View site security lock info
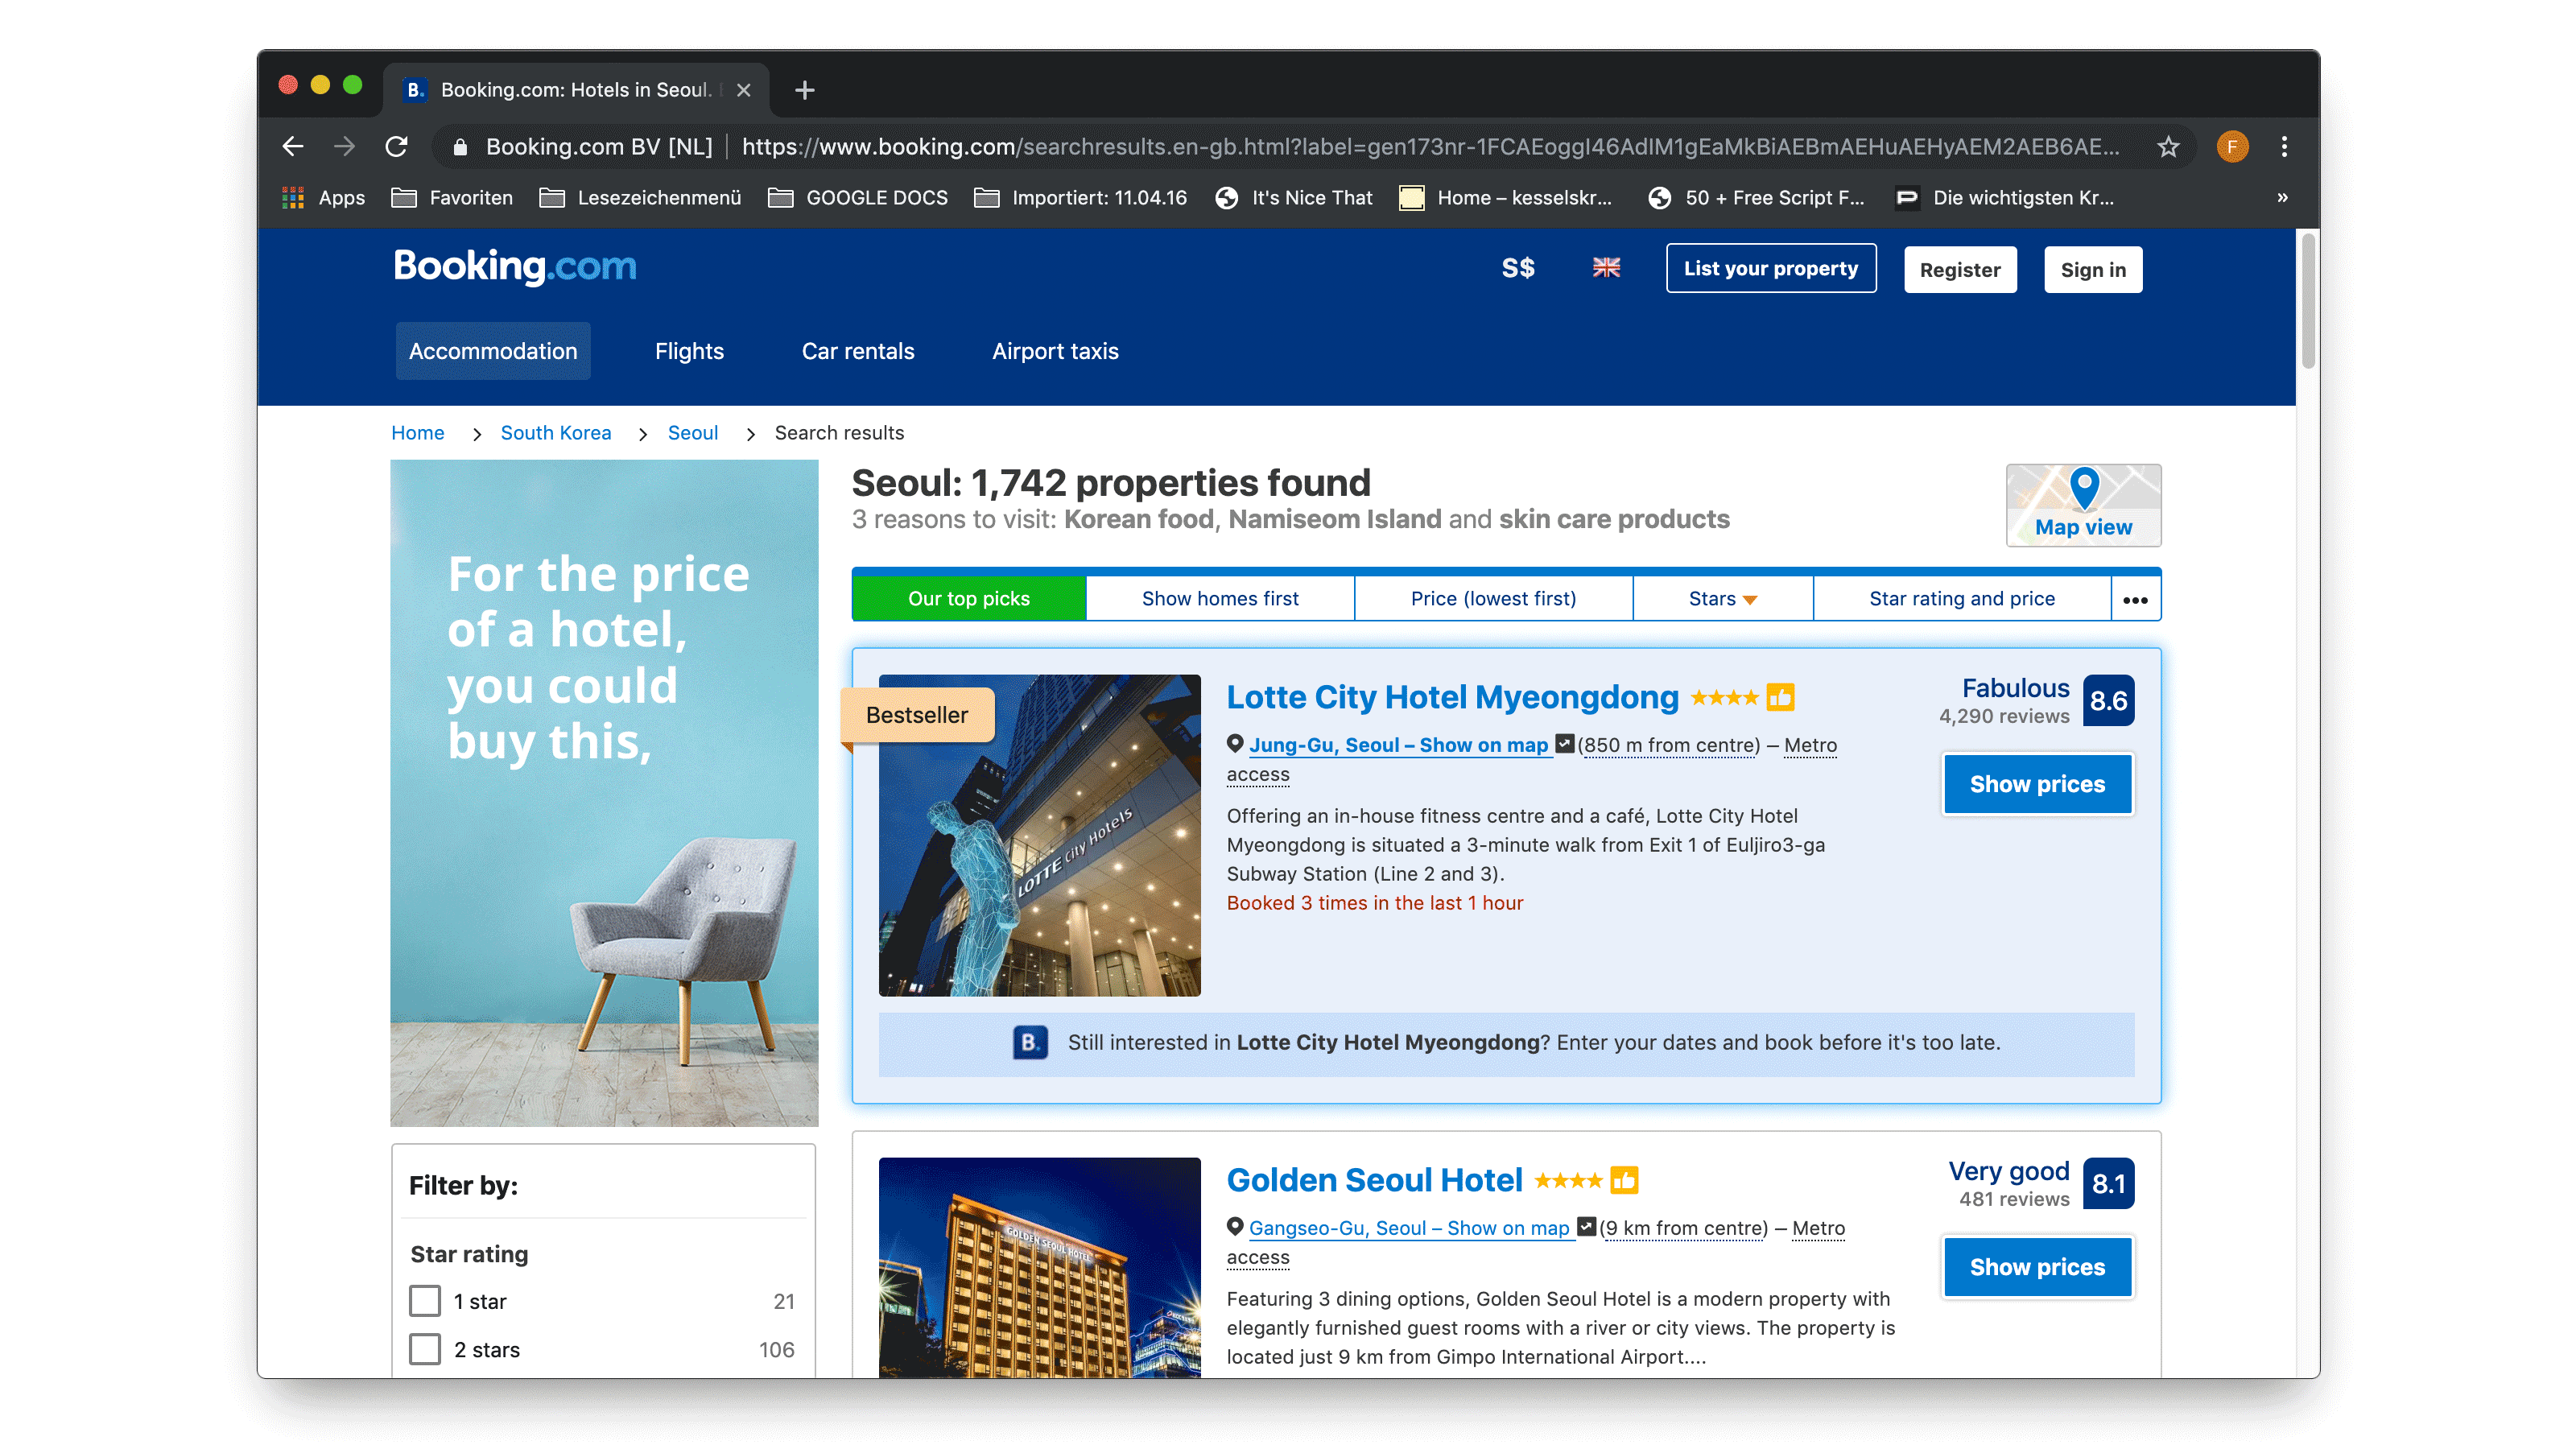Viewport: 2576px width, 1449px height. click(460, 147)
